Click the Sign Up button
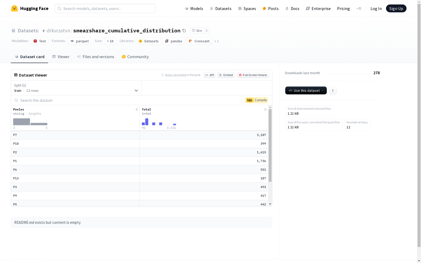 pyautogui.click(x=396, y=8)
